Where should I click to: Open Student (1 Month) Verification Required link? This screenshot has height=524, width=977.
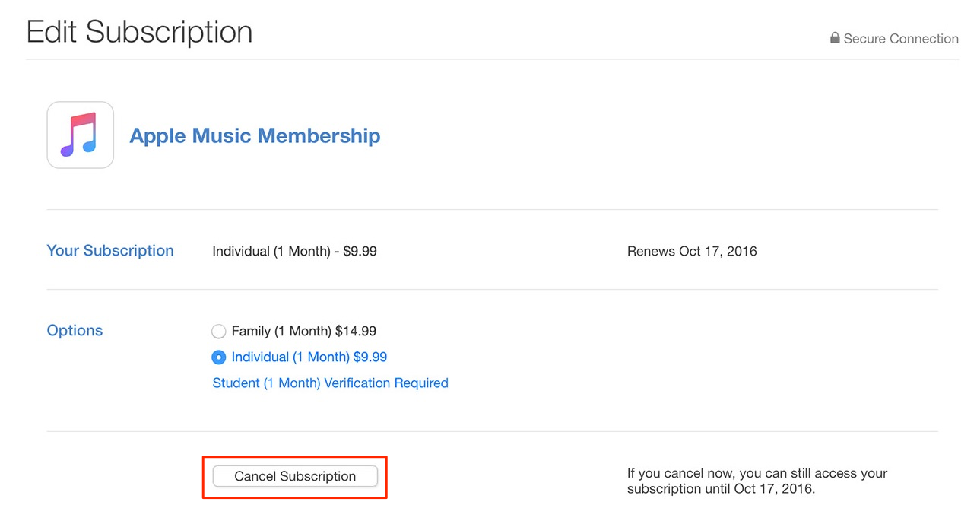[x=331, y=383]
